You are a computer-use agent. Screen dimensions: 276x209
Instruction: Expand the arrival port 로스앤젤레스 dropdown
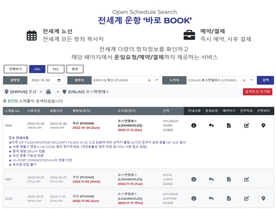251,80
